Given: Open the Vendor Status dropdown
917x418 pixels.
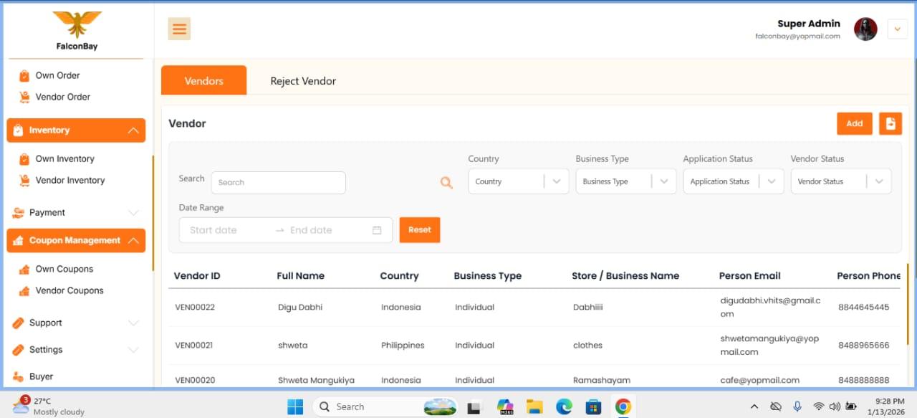Looking at the screenshot, I should (x=841, y=181).
